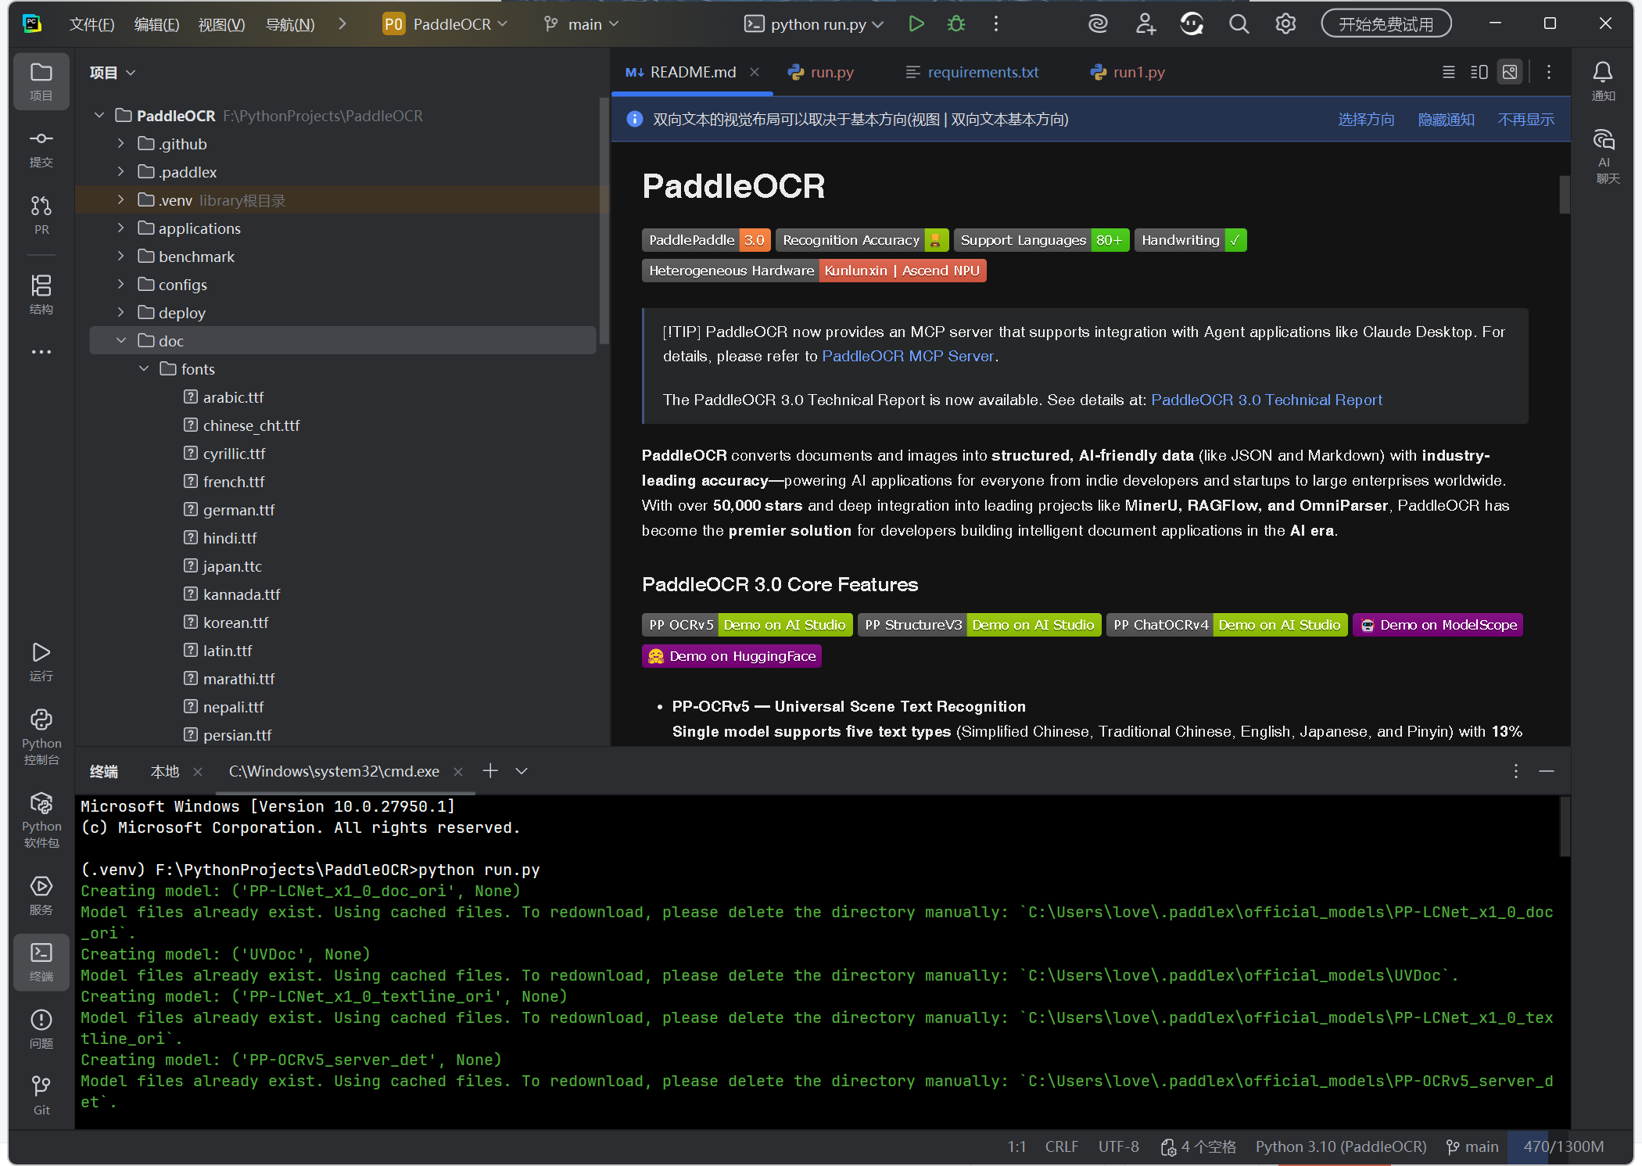Click the 开始免费试用 button

(1386, 24)
